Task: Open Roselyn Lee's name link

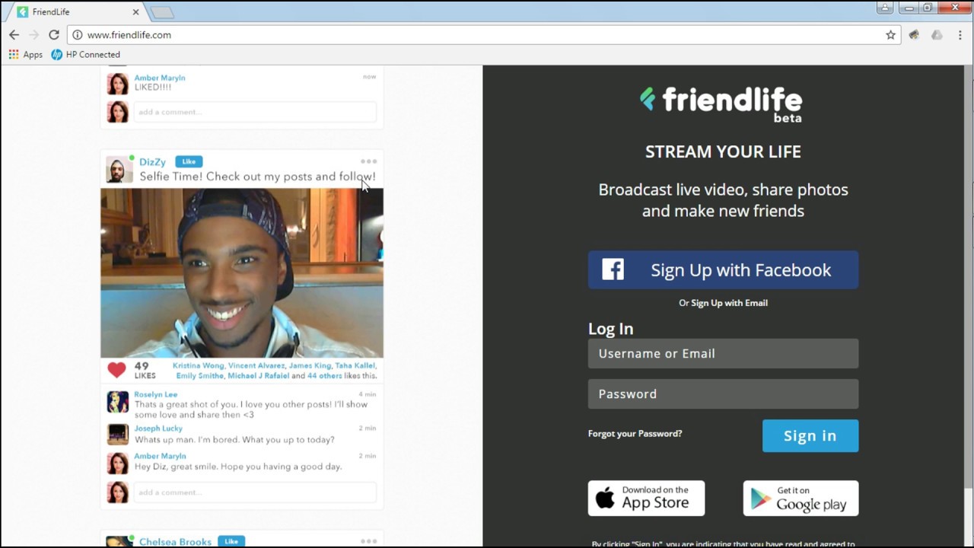Action: (x=156, y=395)
